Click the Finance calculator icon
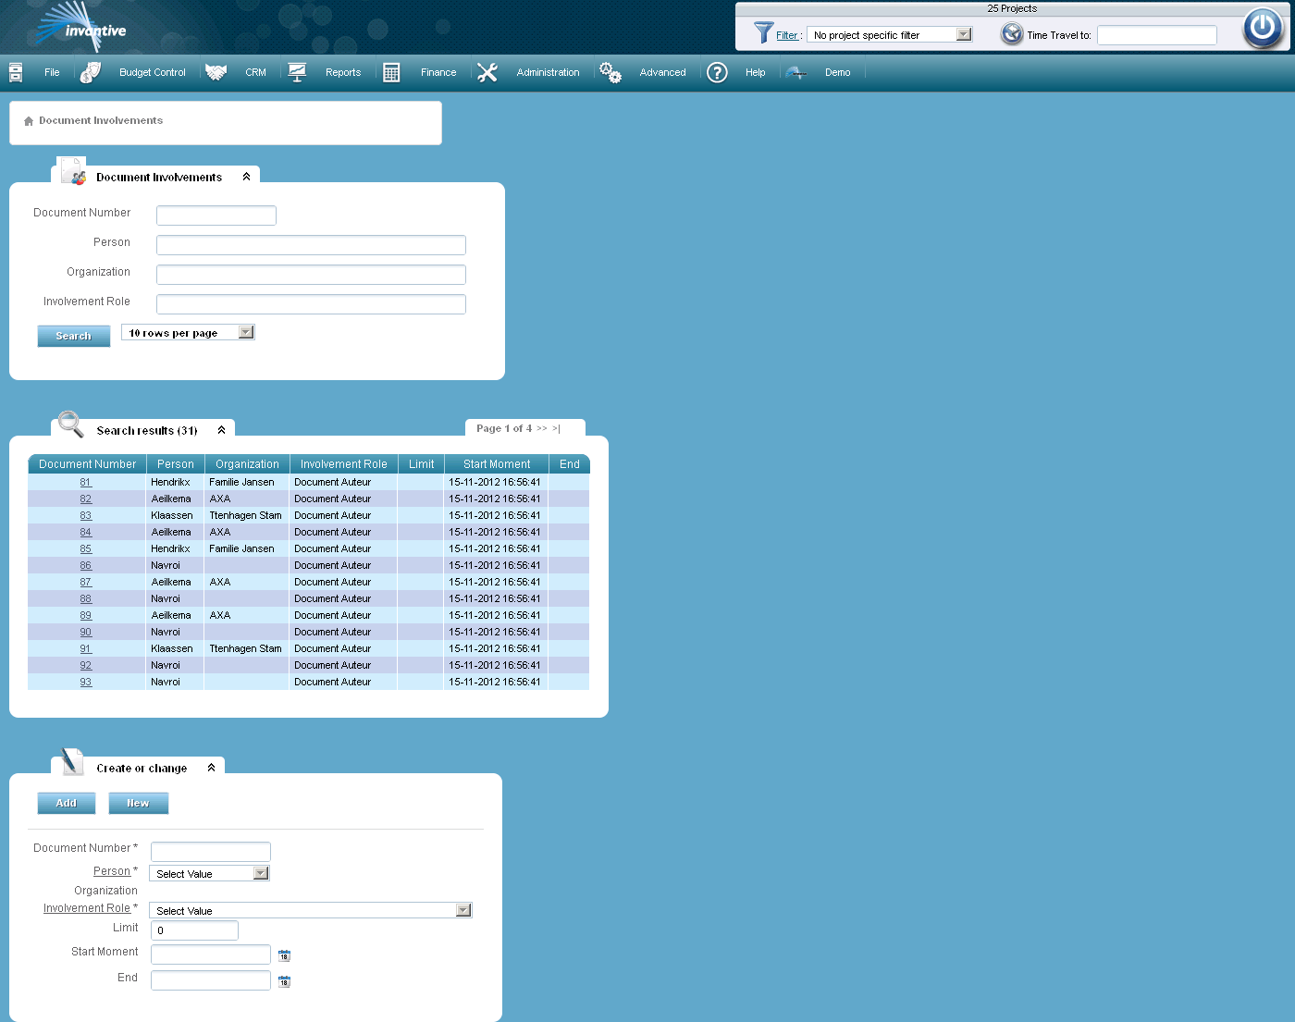1295x1022 pixels. [x=390, y=71]
